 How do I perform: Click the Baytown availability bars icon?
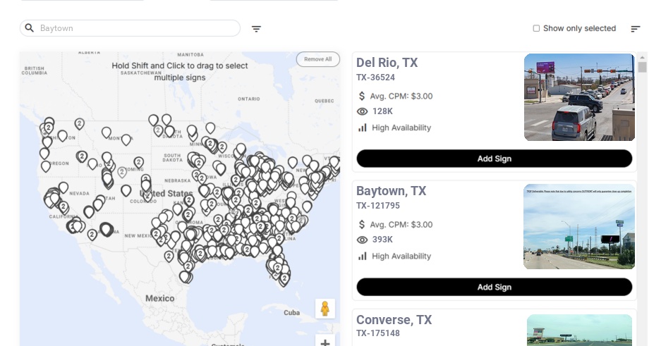point(363,256)
